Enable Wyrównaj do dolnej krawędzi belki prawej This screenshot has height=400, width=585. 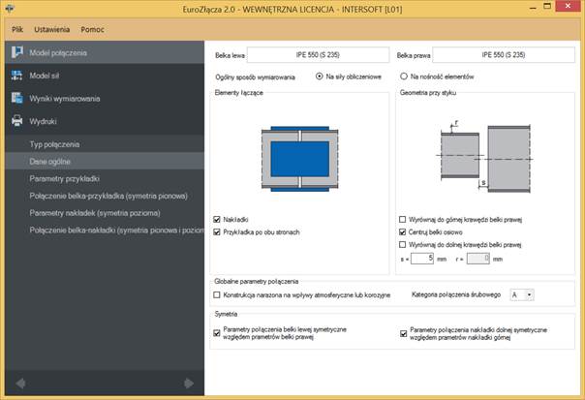(x=402, y=245)
